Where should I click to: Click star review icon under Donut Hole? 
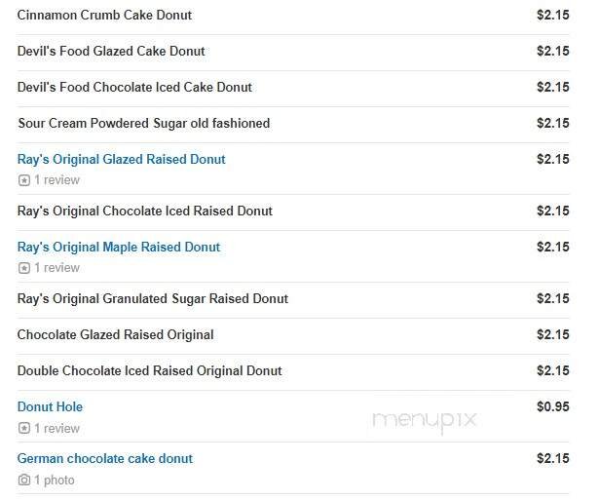23,428
